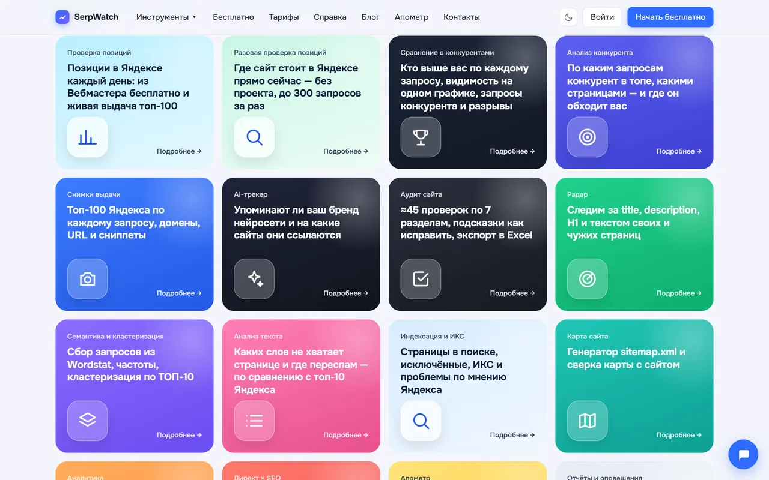Open the Контакты nav link
Image resolution: width=769 pixels, height=480 pixels.
(461, 17)
